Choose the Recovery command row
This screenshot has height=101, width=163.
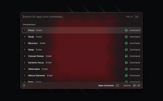(x=76, y=43)
